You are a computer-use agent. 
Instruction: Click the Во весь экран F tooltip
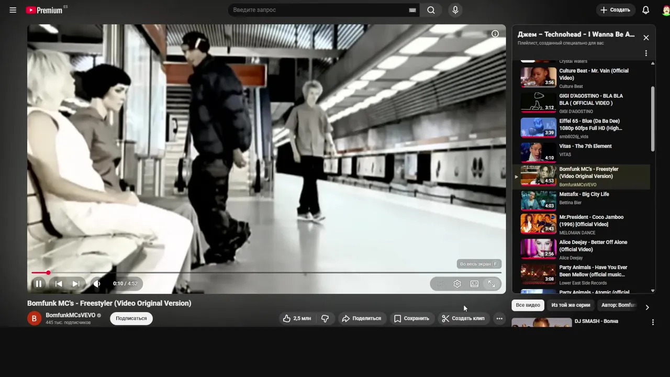[x=479, y=264]
